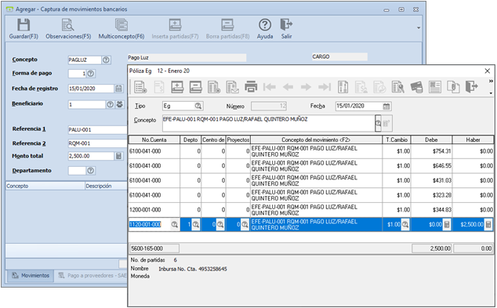Open toolbar options dropdown arrow in Agregar window
This screenshot has width=497, height=308.
[419, 28]
